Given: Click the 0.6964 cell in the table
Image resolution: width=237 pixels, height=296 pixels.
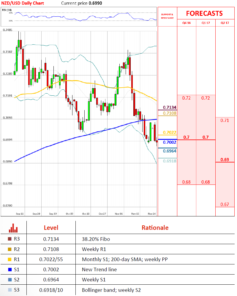Looking at the screenshot, I should click(x=51, y=280).
